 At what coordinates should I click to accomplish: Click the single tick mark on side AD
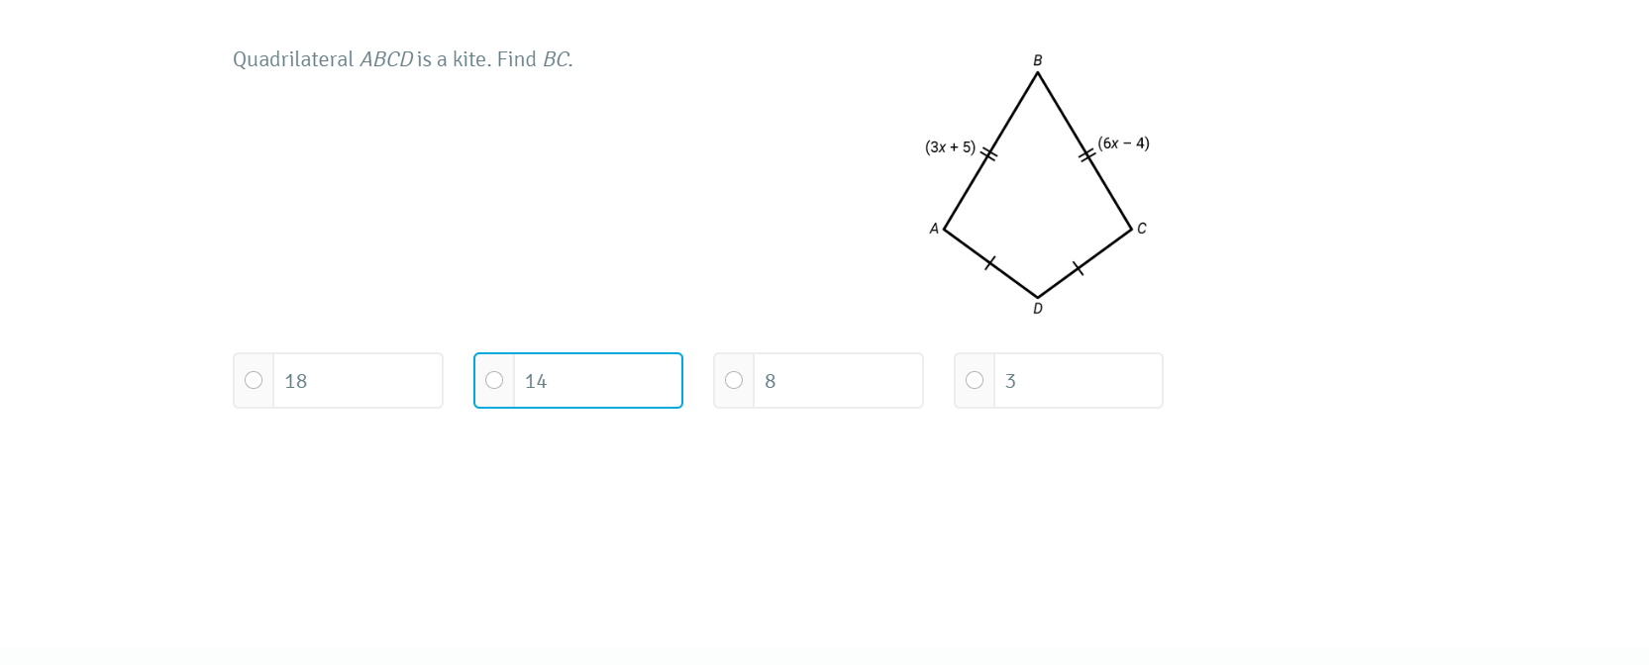coord(990,262)
